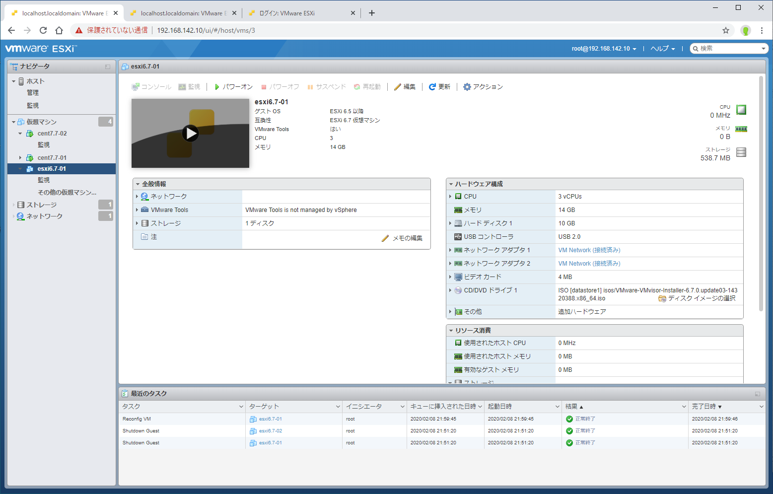
Task: Expand the CPU hardware row
Action: [x=450, y=197]
